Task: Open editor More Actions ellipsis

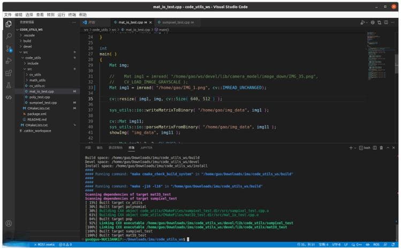Action: pos(393,22)
